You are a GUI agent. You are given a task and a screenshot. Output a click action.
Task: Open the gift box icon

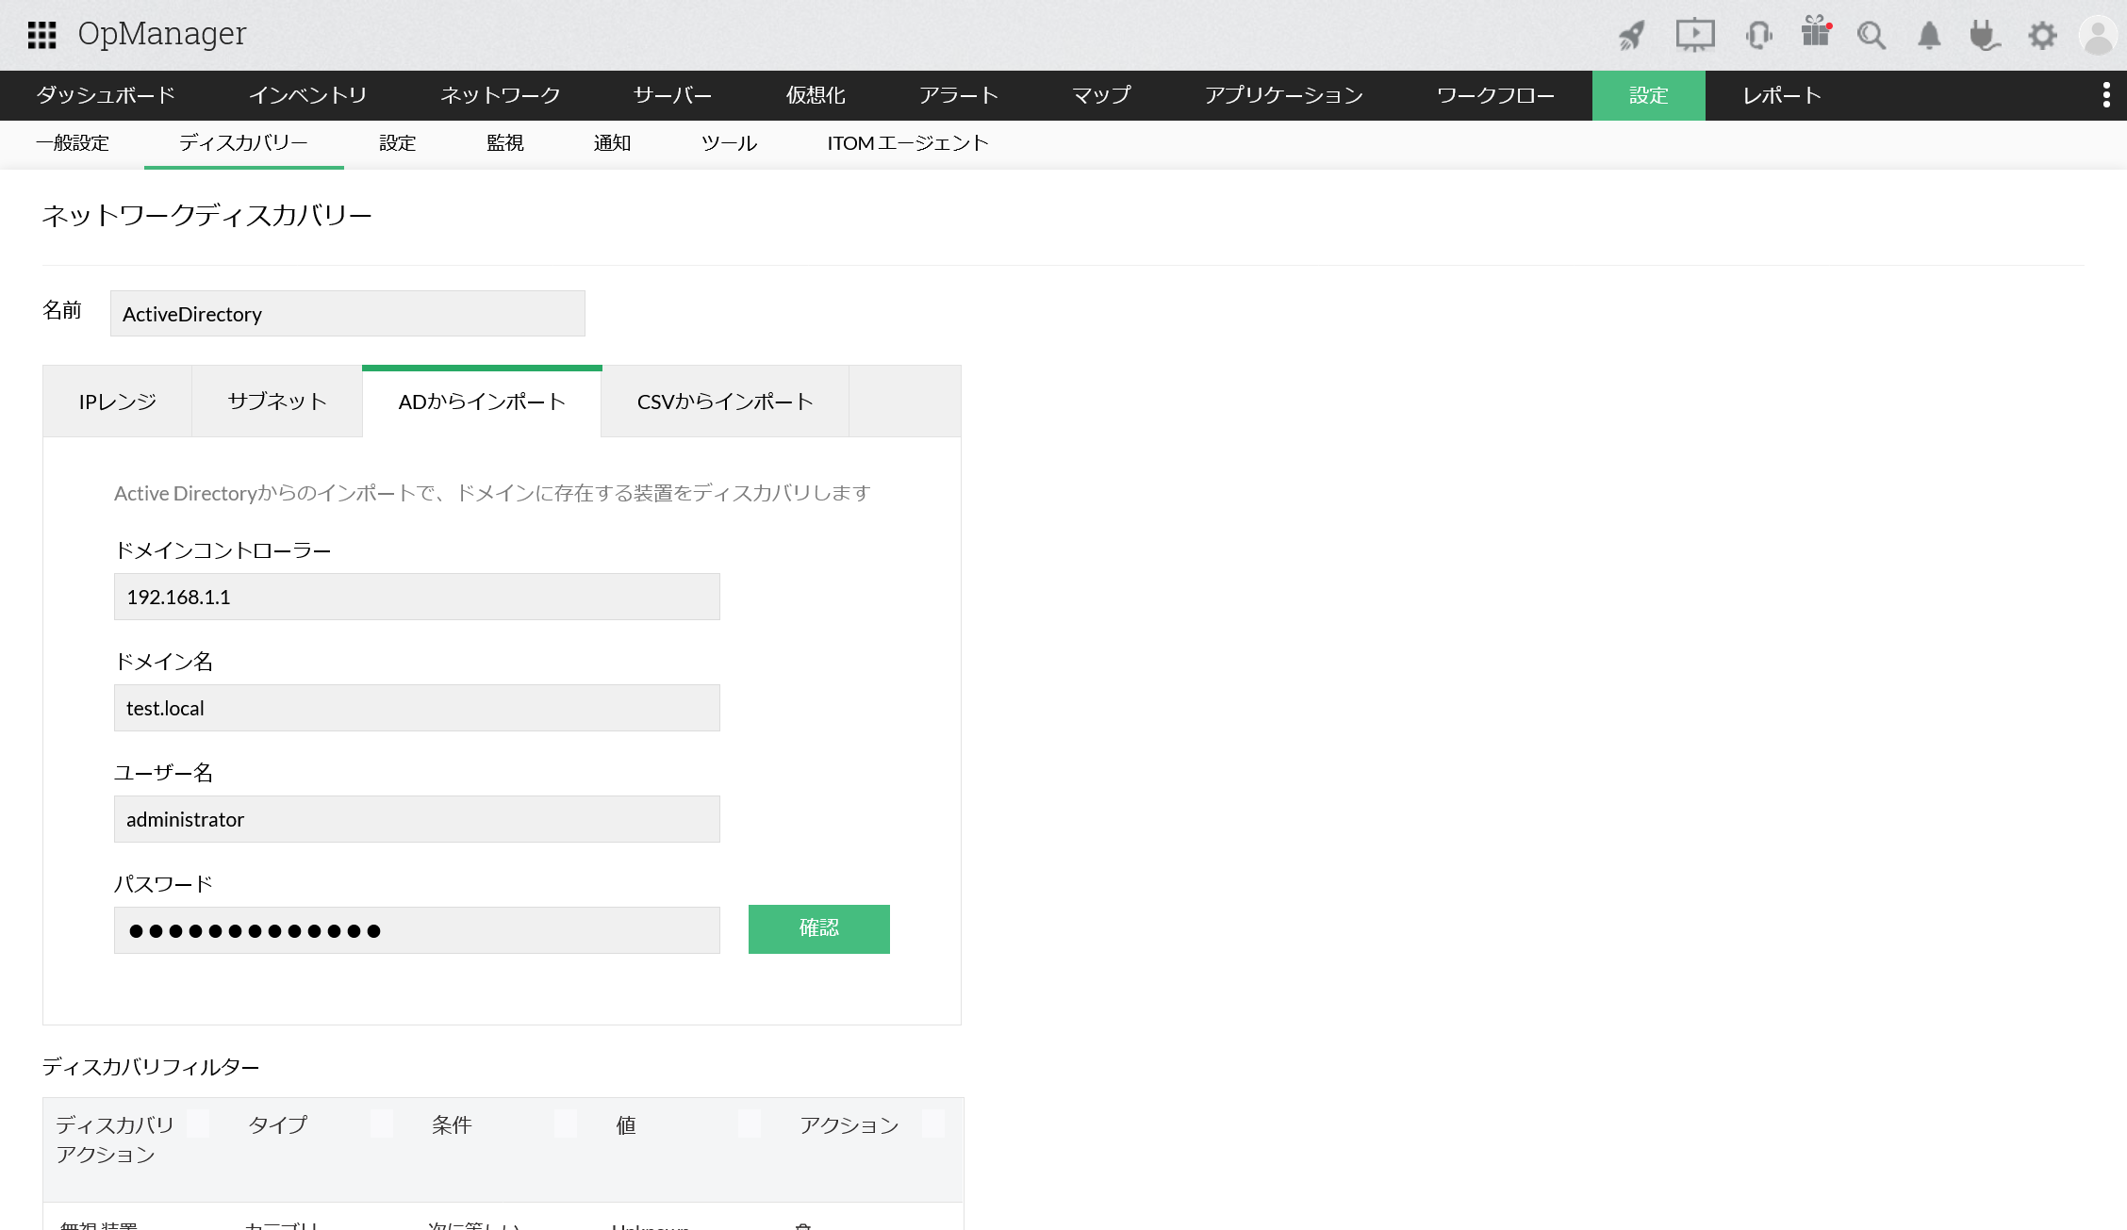[1815, 33]
